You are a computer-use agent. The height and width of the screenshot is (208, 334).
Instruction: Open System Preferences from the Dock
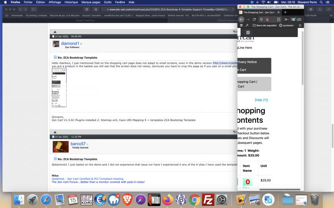point(222,200)
